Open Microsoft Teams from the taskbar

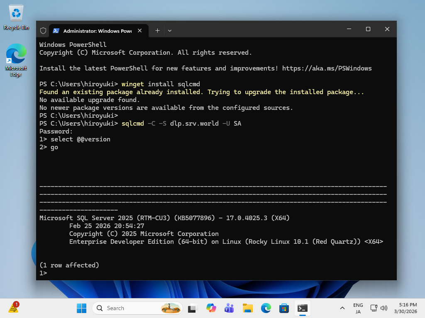[x=229, y=308]
